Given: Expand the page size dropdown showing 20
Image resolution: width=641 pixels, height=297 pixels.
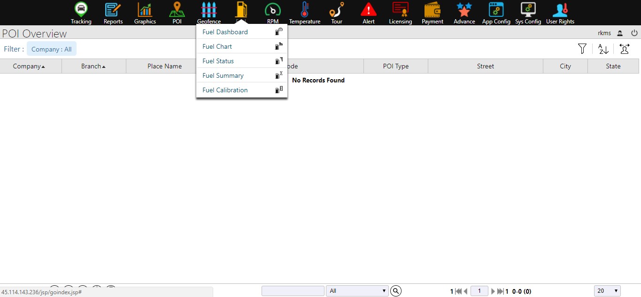Looking at the screenshot, I should (607, 291).
